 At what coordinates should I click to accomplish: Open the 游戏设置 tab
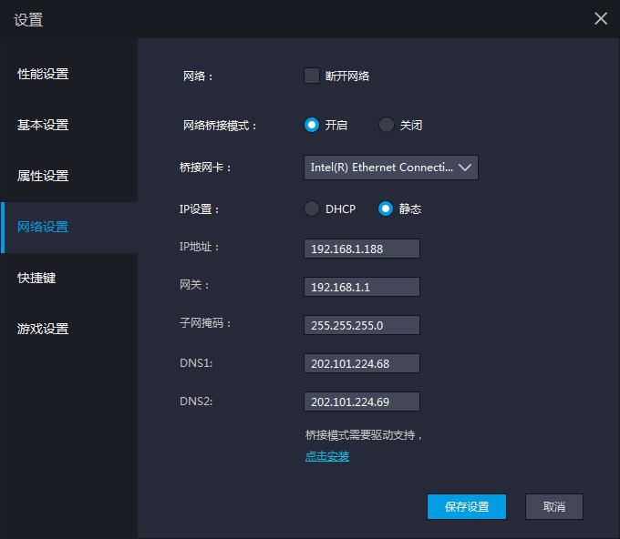pos(68,329)
